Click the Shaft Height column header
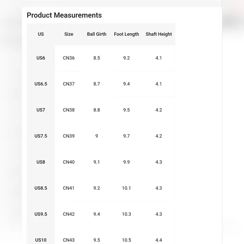The width and height of the screenshot is (244, 244). [x=159, y=34]
